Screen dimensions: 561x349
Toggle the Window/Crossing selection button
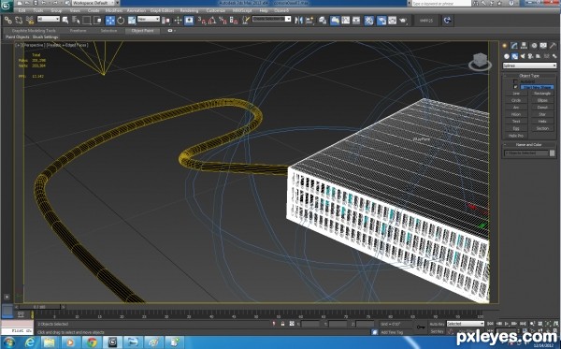97,21
